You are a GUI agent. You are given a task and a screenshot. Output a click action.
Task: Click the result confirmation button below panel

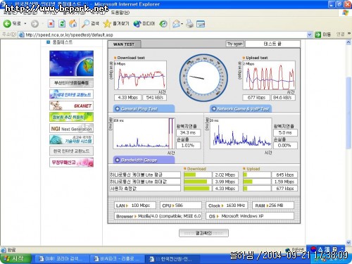tap(203, 233)
